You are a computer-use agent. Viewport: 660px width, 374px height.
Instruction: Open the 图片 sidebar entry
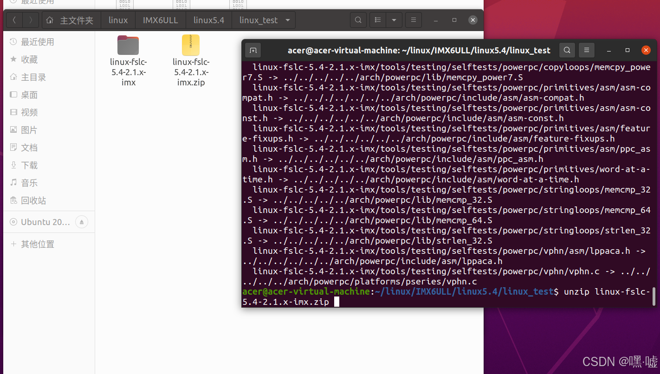pyautogui.click(x=29, y=129)
